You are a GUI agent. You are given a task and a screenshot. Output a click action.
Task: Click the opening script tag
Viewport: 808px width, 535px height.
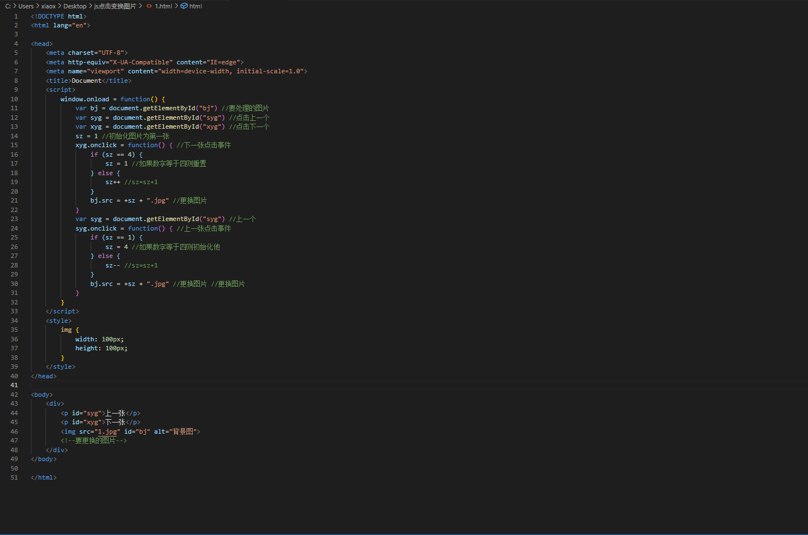(60, 90)
